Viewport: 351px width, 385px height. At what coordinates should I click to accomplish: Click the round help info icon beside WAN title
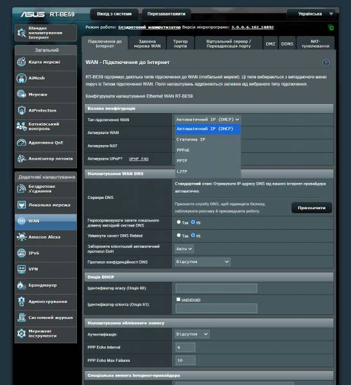326,63
